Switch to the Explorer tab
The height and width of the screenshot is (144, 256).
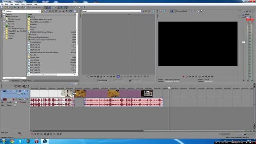pos(5,81)
